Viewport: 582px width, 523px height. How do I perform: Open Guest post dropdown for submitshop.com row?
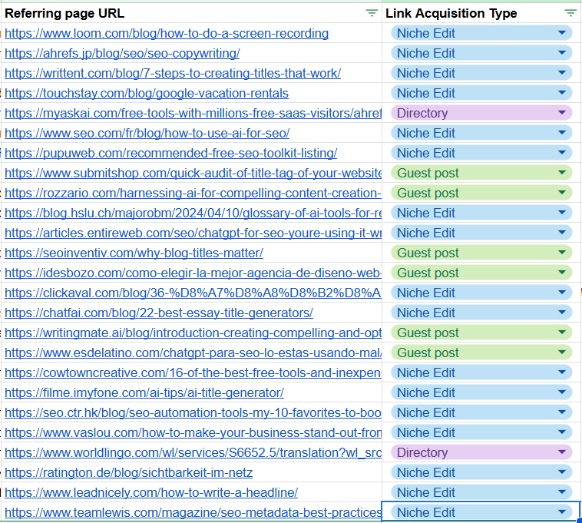[x=562, y=173]
